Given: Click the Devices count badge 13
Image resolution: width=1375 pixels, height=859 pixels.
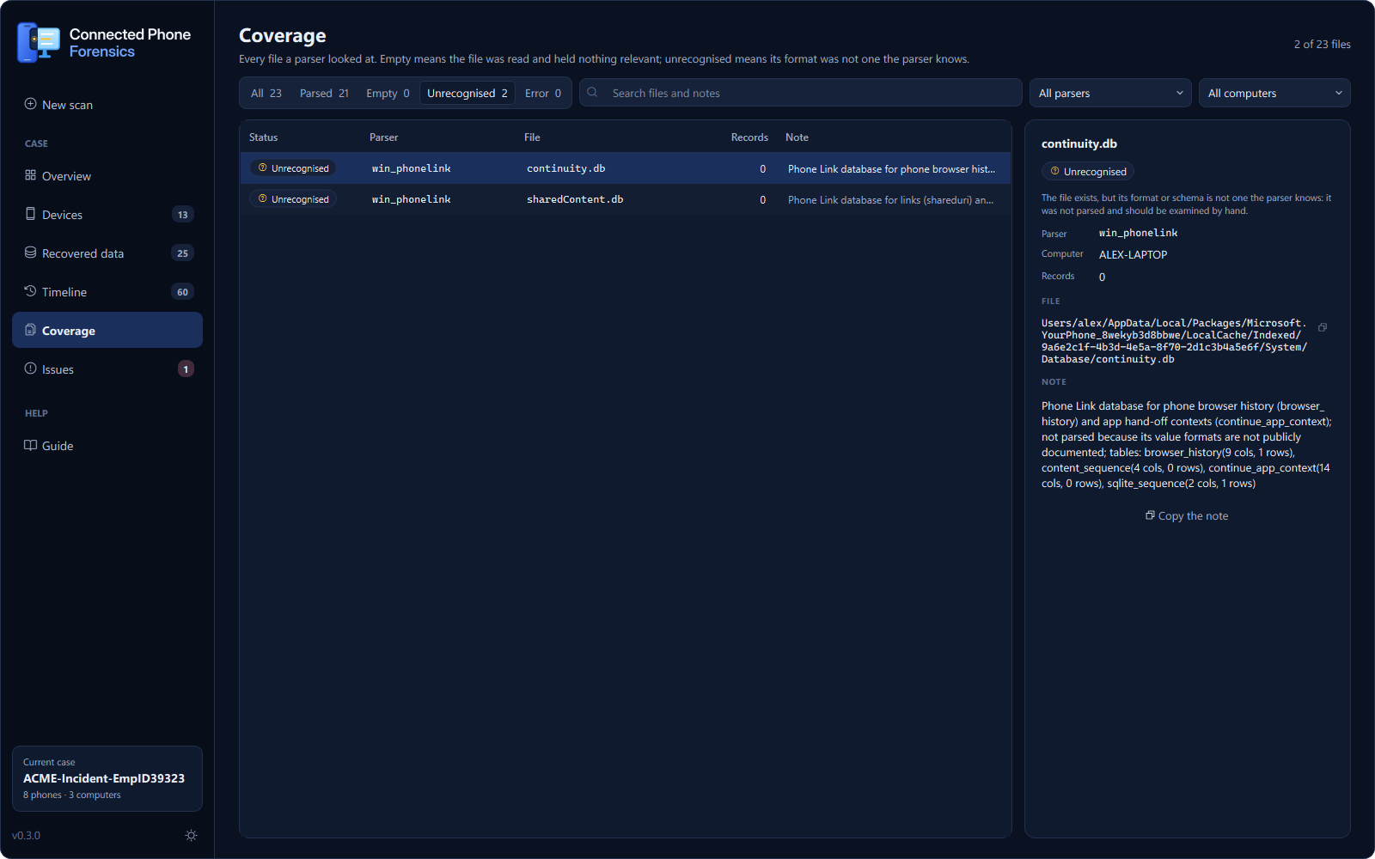Looking at the screenshot, I should click(x=182, y=215).
